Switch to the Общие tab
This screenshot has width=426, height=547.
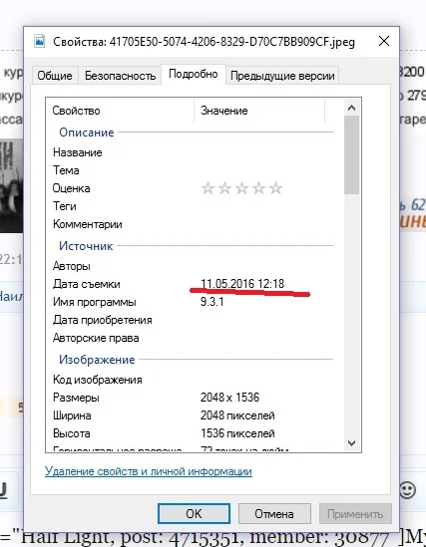pos(55,76)
